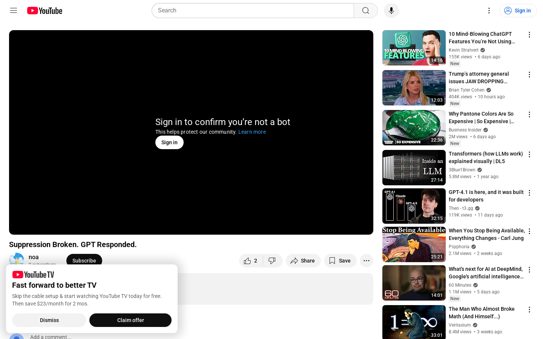Open the Settings three-dot menu in header

pyautogui.click(x=489, y=11)
